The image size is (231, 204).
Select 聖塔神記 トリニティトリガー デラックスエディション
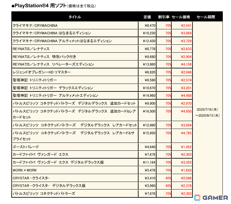(x=53, y=88)
